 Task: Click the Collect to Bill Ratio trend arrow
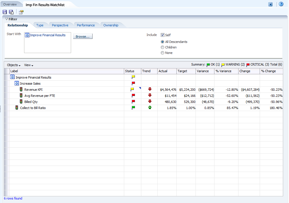click(150, 108)
